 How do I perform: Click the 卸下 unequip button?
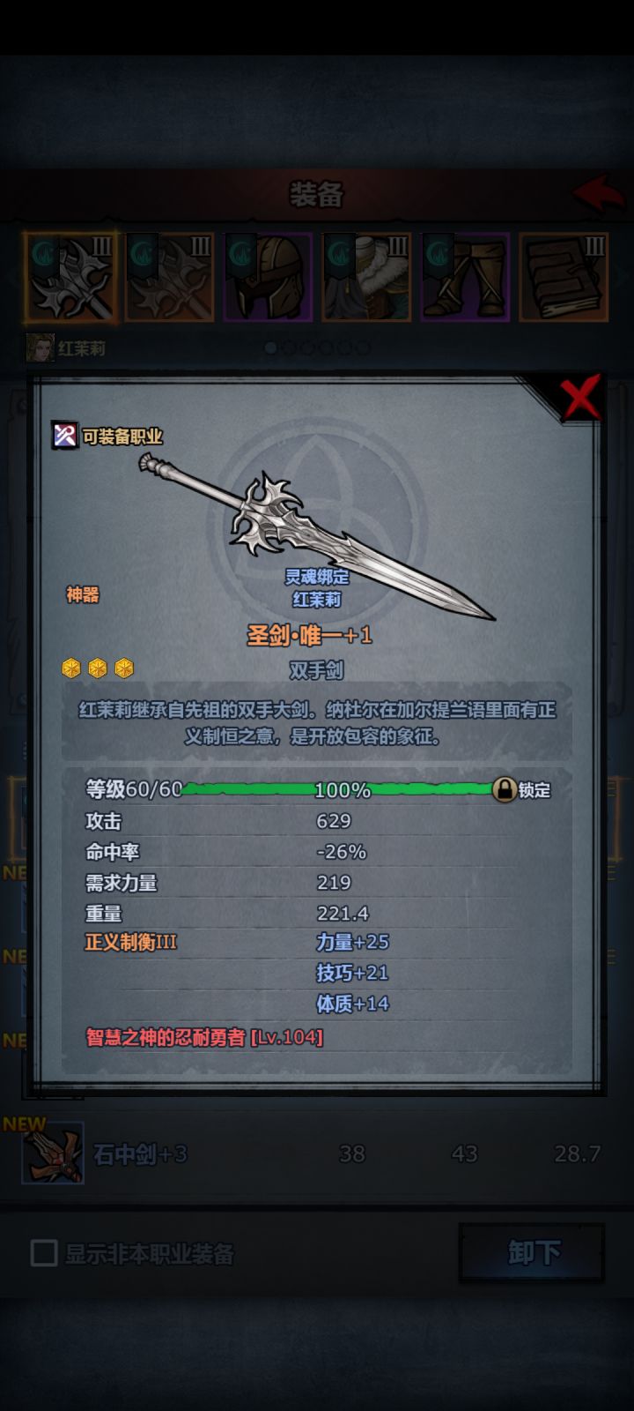coord(532,1252)
